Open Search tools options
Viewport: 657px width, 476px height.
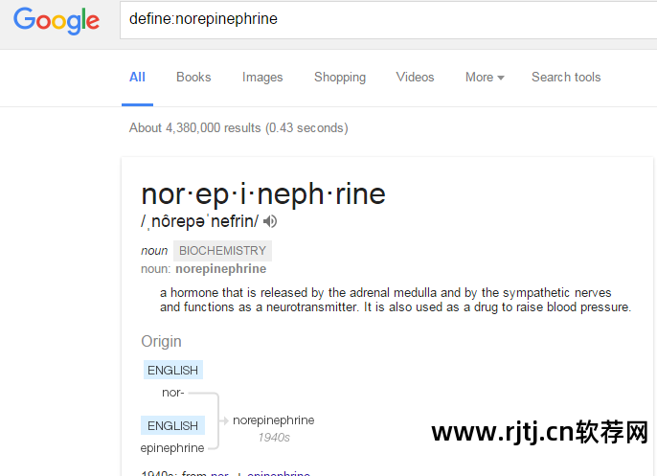(x=566, y=77)
